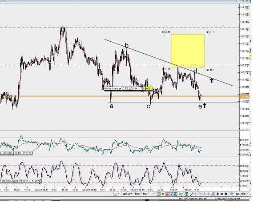Screen dimensions: 278x202
Task: Click the 'Feb 22' time axis label
Action: [x=186, y=190]
